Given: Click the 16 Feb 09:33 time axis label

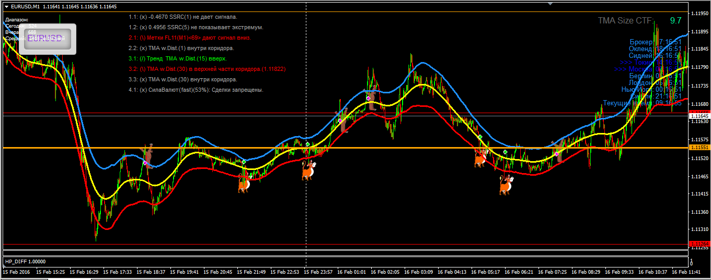Looking at the screenshot, I should (620, 272).
